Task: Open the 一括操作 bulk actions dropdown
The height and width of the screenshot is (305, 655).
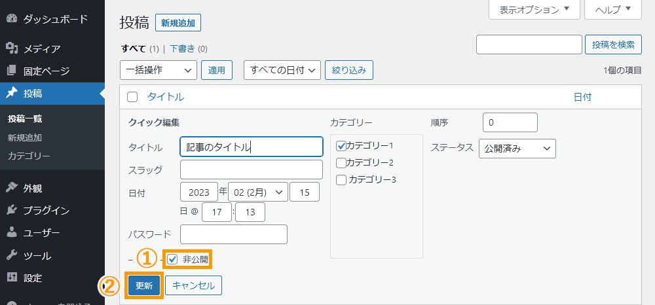Action: tap(159, 70)
